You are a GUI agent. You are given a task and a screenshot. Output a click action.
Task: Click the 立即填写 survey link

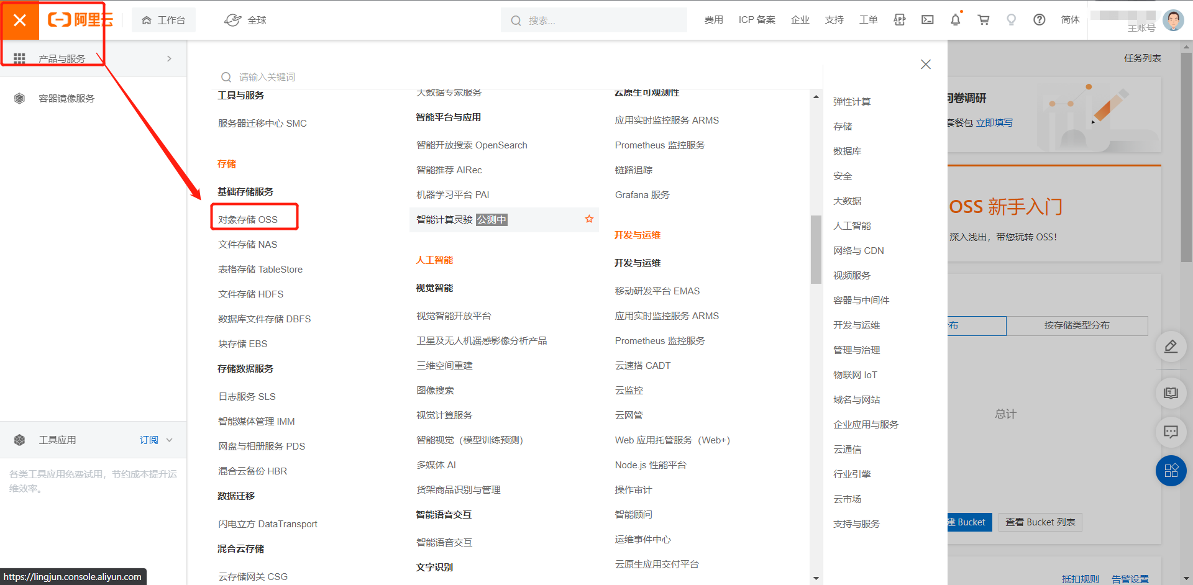coord(994,122)
